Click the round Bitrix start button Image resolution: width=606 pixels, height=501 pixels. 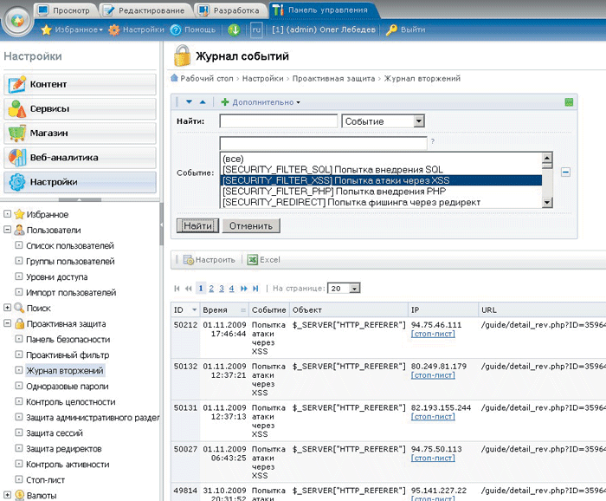[x=17, y=19]
